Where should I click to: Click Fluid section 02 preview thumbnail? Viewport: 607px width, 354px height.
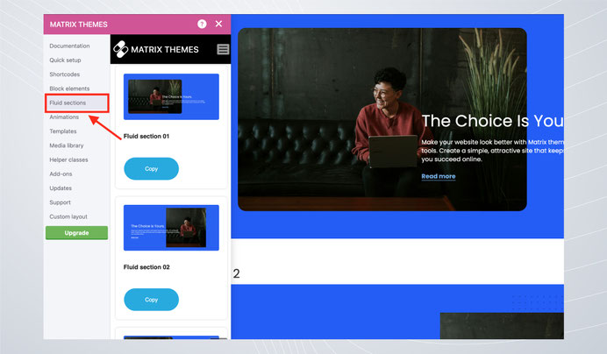click(171, 228)
